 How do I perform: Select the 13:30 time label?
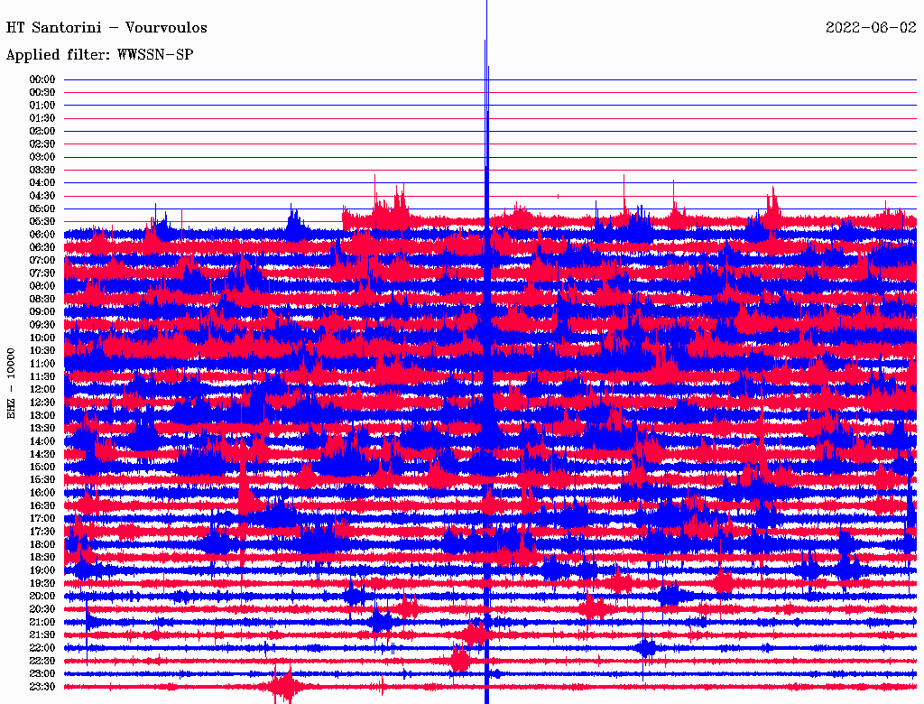click(x=42, y=429)
